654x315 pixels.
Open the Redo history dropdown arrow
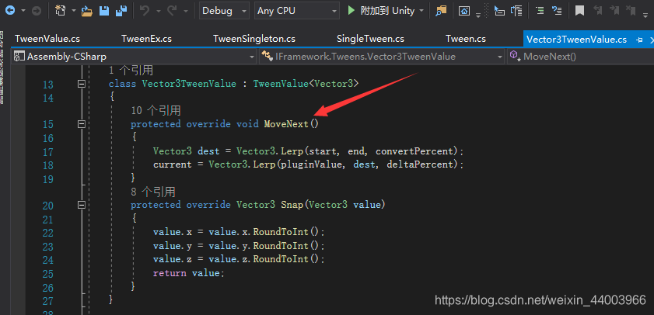[186, 11]
